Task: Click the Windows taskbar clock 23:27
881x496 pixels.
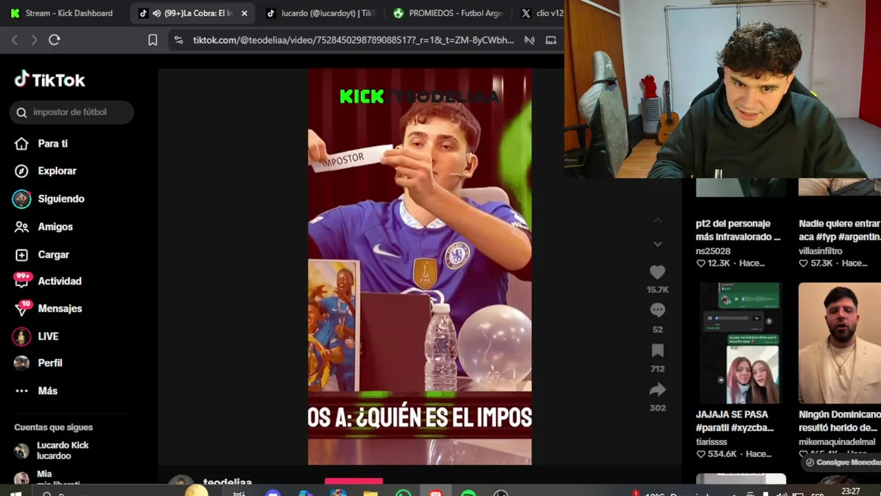Action: tap(851, 491)
